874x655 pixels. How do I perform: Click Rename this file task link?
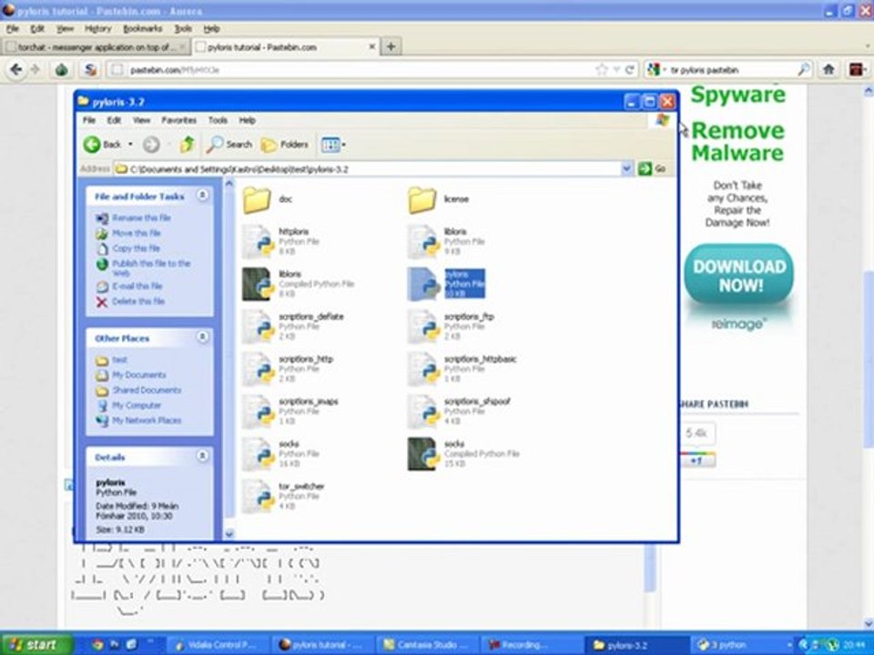click(133, 217)
